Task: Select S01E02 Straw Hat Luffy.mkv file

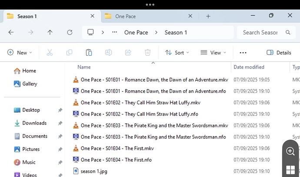Action: 137,102
